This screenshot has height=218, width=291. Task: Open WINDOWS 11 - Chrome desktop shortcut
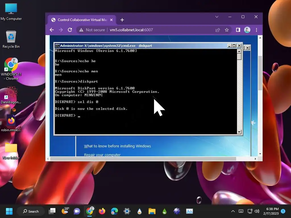coord(11,69)
